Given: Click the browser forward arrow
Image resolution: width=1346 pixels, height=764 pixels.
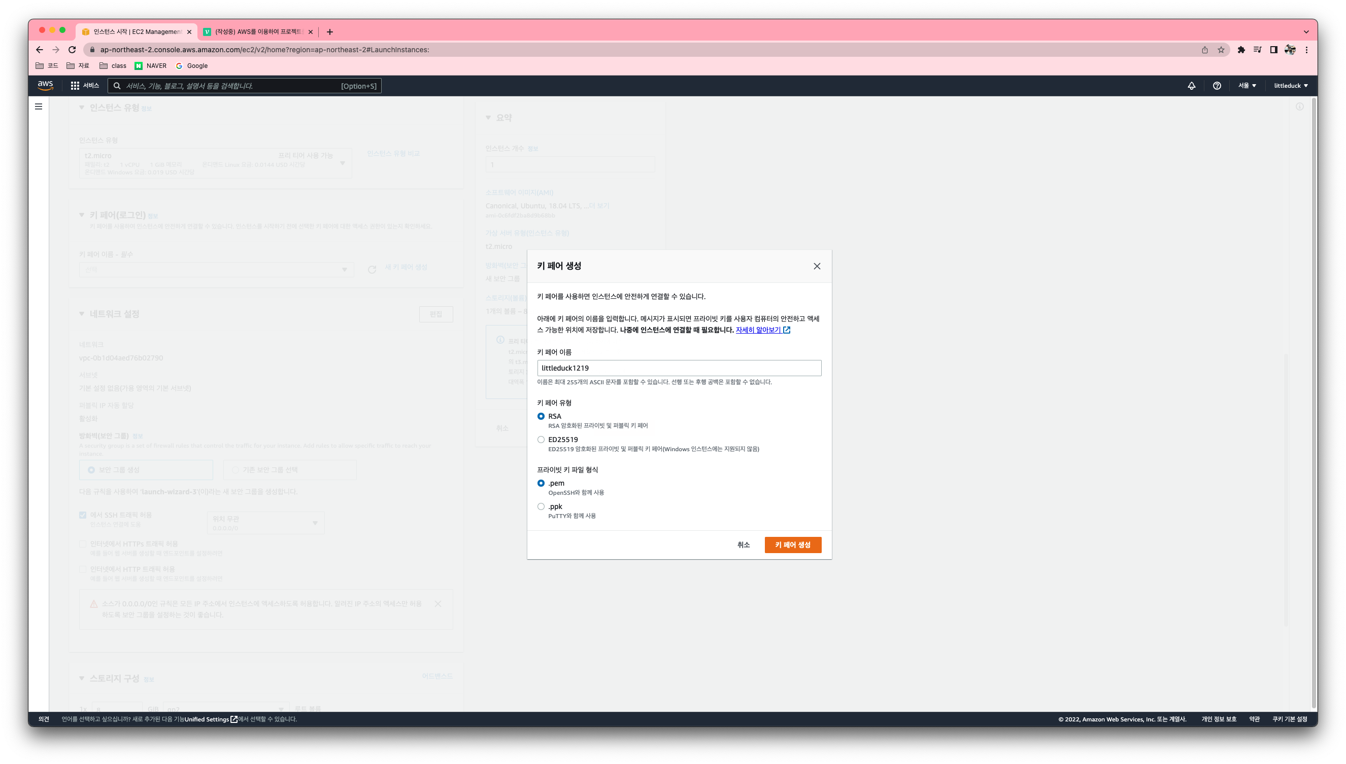Looking at the screenshot, I should pyautogui.click(x=56, y=50).
